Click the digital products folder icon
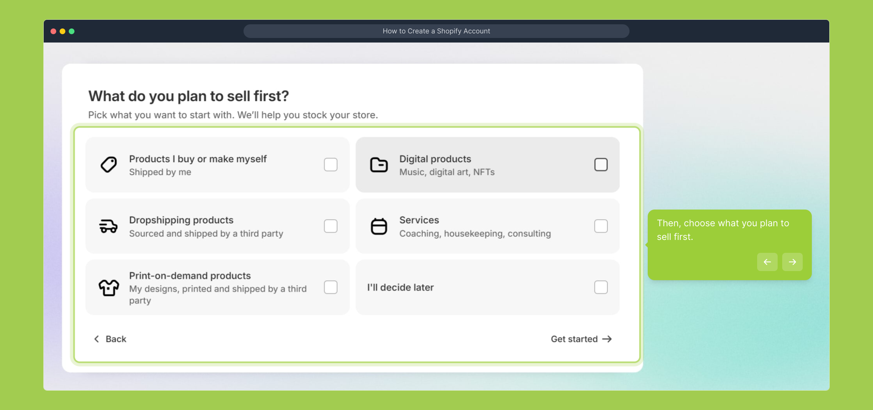This screenshot has width=873, height=410. click(379, 165)
